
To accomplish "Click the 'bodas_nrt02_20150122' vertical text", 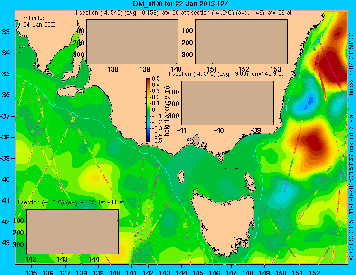I will [x=351, y=64].
